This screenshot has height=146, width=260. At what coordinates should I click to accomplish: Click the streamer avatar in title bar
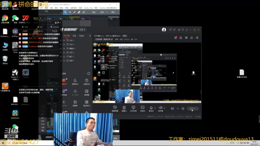164,30
